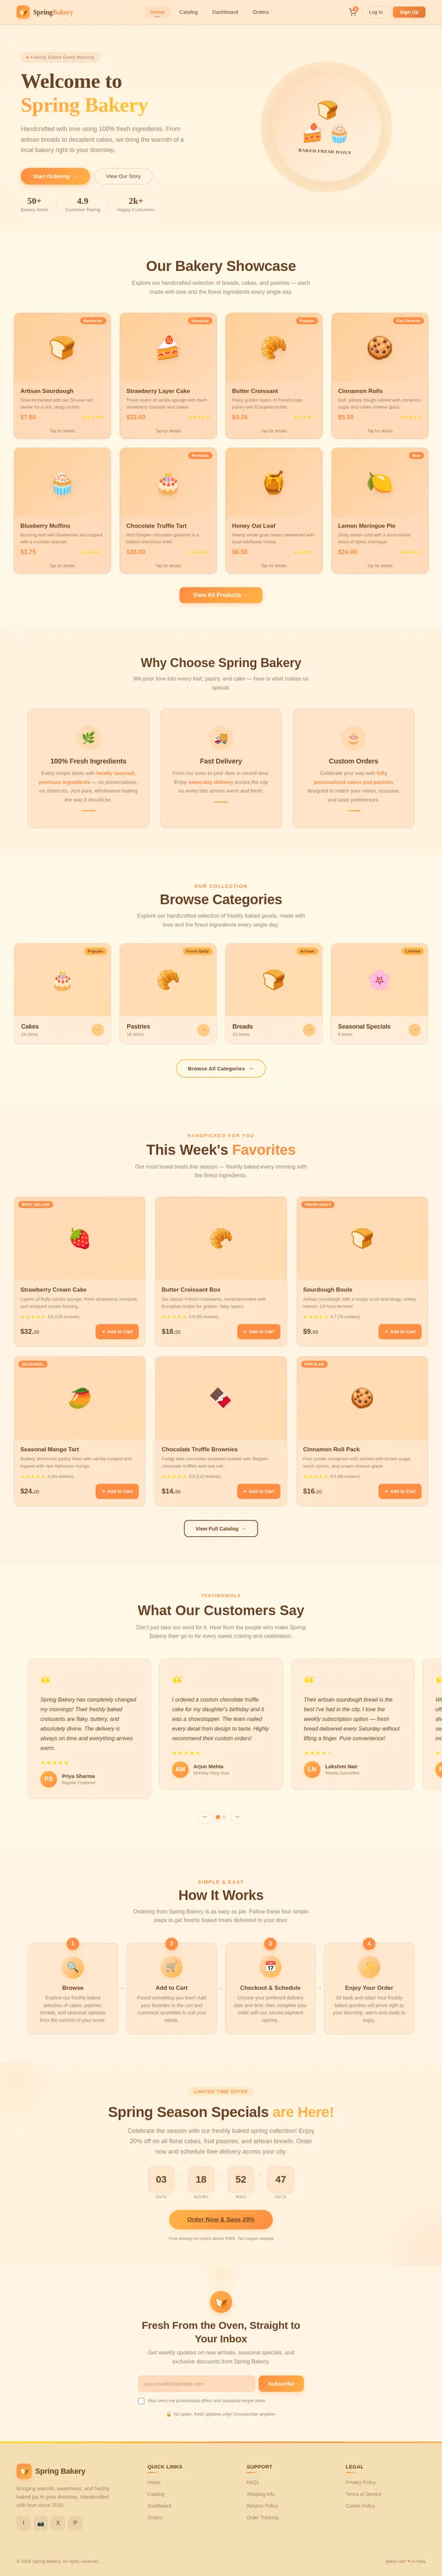Open the Dashboard nav tab
This screenshot has height=2576, width=442.
tap(225, 12)
